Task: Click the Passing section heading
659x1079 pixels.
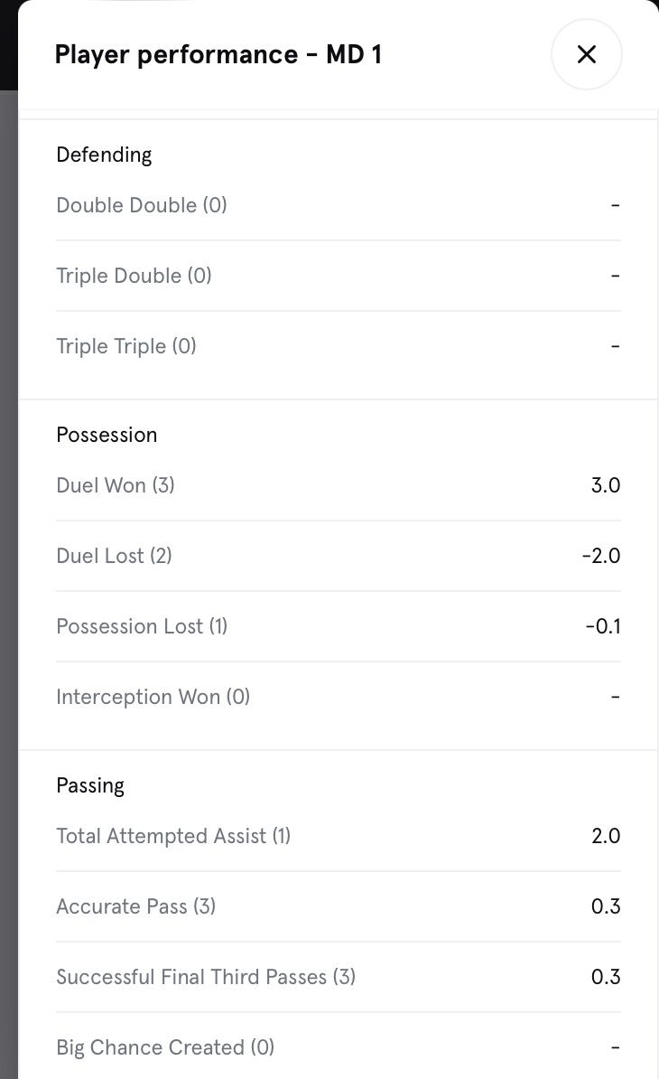Action: click(90, 785)
